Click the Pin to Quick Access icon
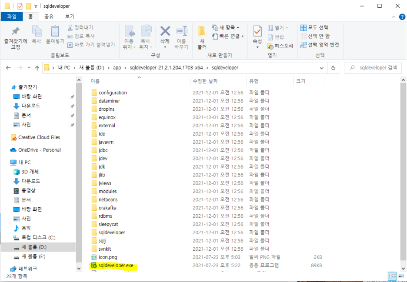 click(x=16, y=32)
